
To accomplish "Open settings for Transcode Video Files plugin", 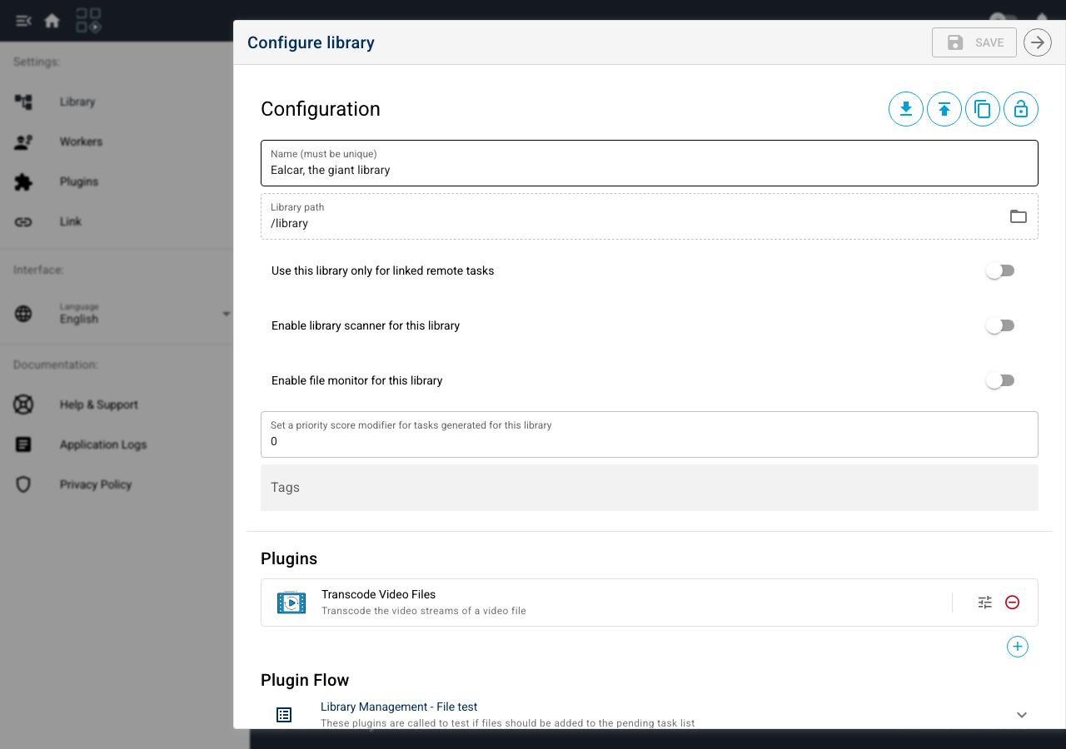I will [x=985, y=603].
